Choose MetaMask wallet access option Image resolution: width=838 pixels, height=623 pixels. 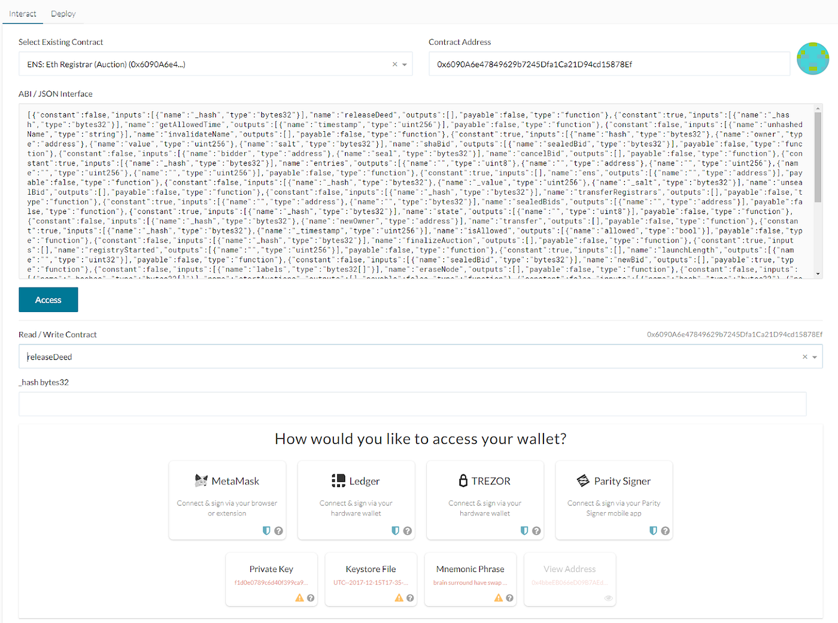(227, 500)
